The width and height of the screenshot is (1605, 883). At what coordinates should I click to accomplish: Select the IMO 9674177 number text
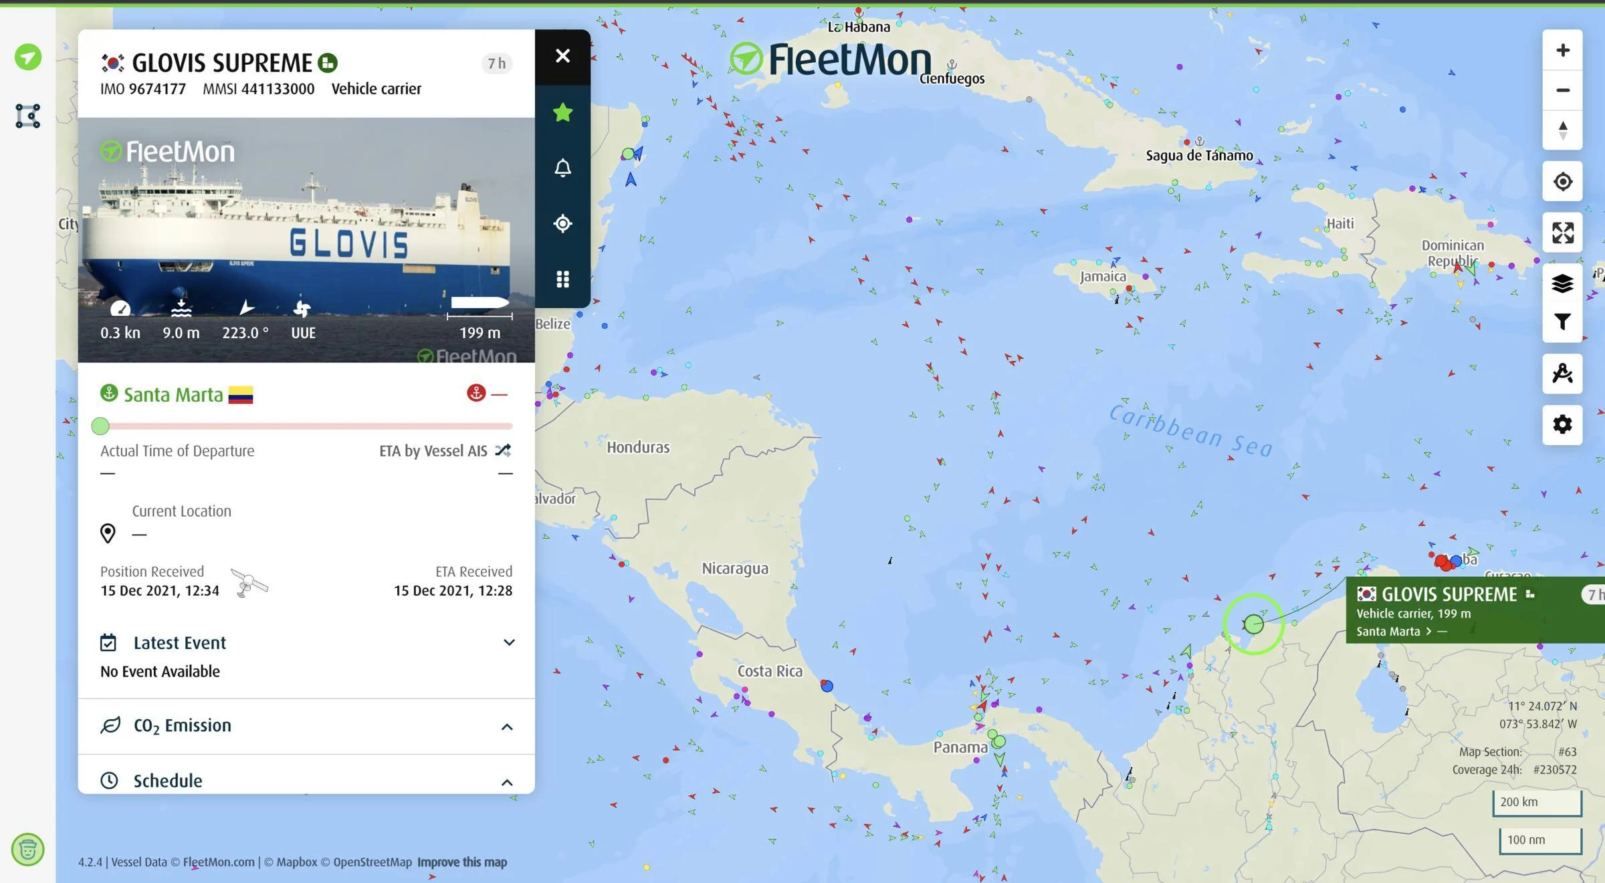click(x=143, y=89)
